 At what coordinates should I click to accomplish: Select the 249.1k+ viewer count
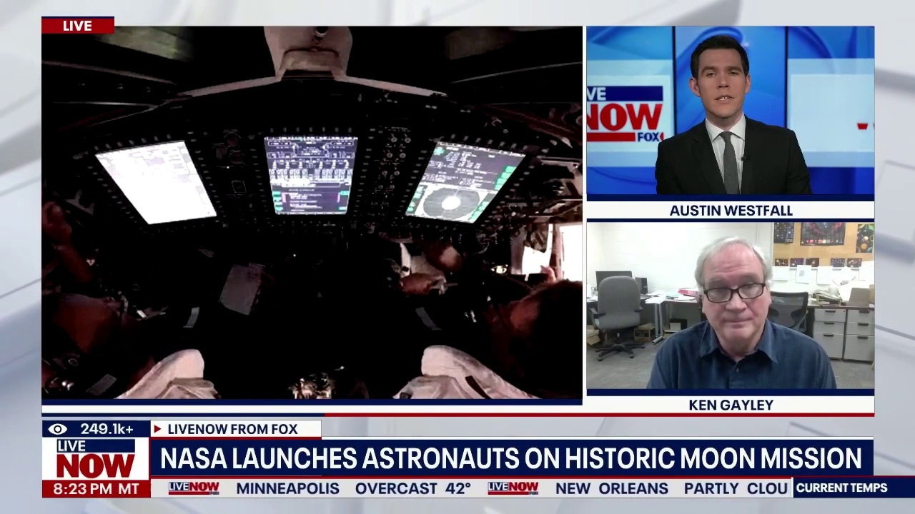(x=107, y=429)
